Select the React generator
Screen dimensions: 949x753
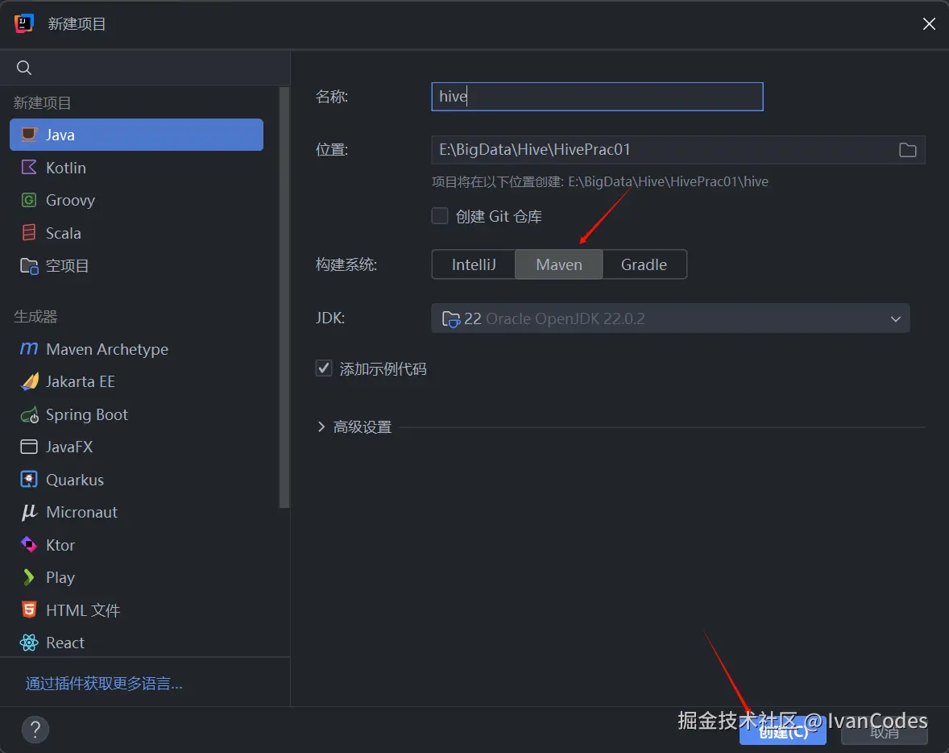tap(63, 643)
